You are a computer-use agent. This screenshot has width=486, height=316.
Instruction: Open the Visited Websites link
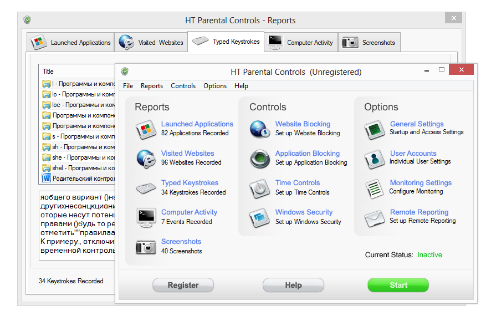(x=187, y=154)
